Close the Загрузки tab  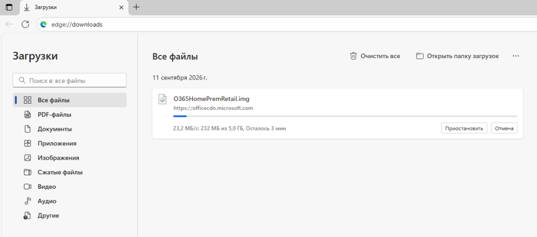pos(121,7)
